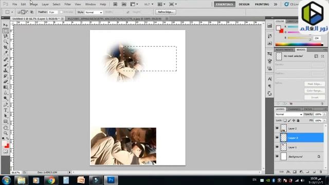This screenshot has height=185, width=329.
Task: Select the Eyedropper tool
Action: coord(6,53)
